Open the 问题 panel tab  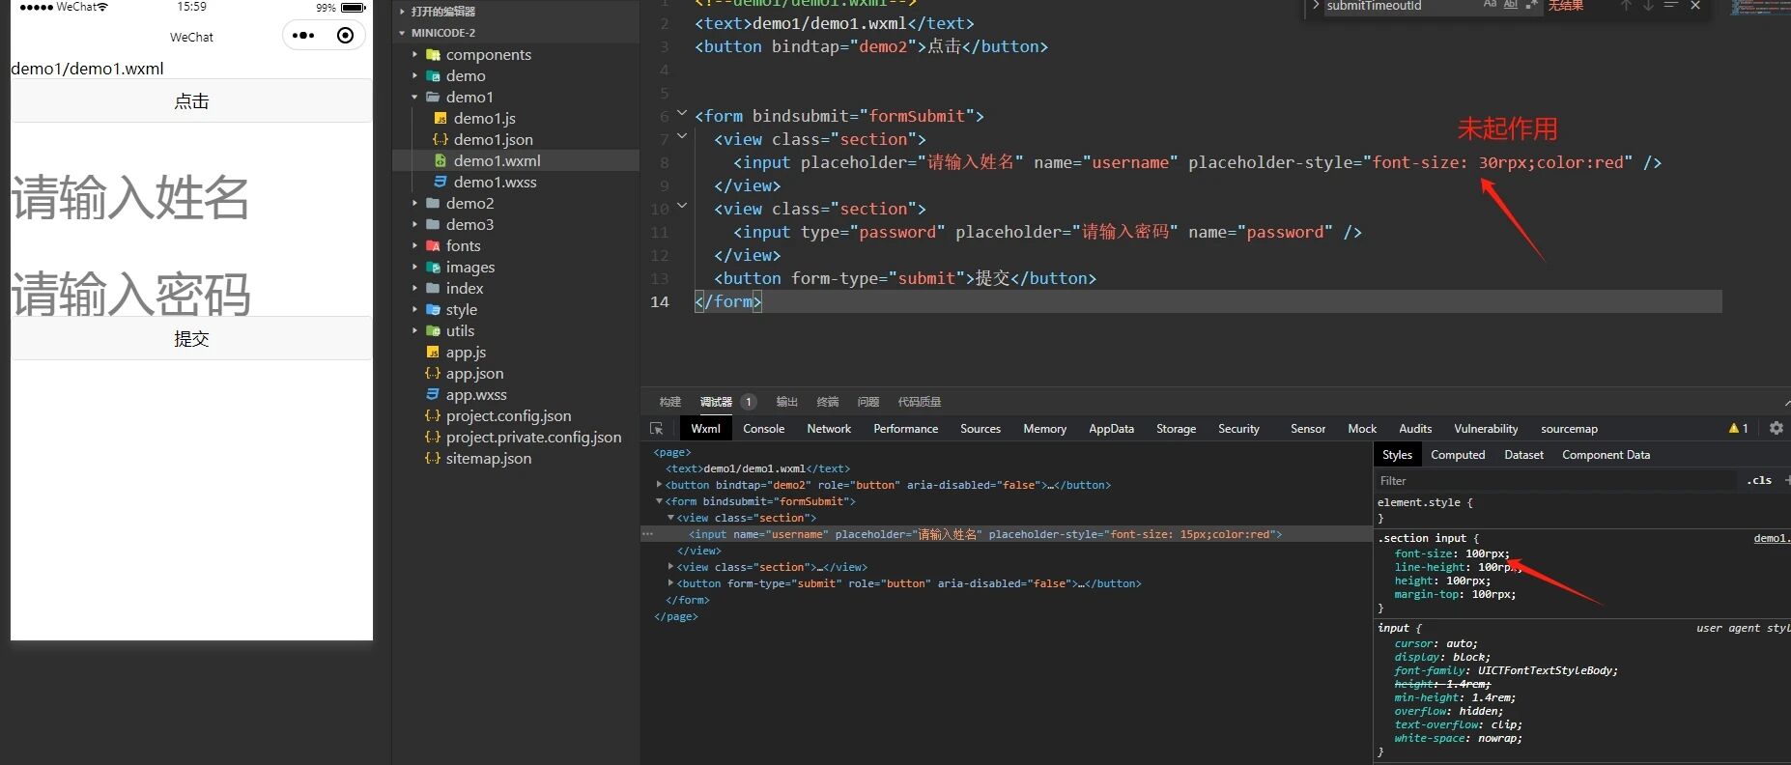[868, 402]
